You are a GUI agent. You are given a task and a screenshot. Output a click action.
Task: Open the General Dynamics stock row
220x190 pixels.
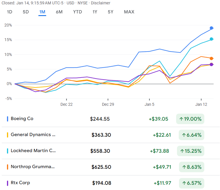(110, 135)
